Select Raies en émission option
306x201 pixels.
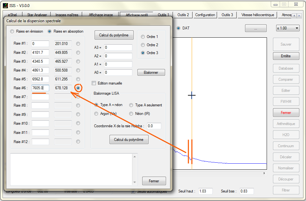tap(12, 31)
